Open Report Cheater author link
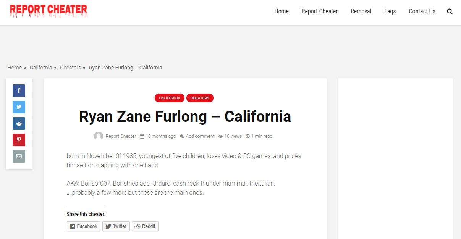This screenshot has height=239, width=461. point(121,136)
